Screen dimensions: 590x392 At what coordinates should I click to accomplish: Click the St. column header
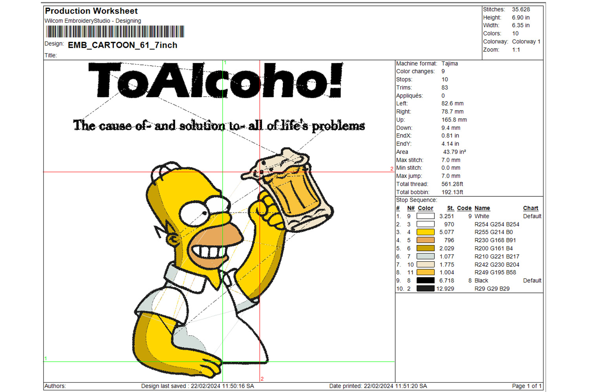[451, 208]
